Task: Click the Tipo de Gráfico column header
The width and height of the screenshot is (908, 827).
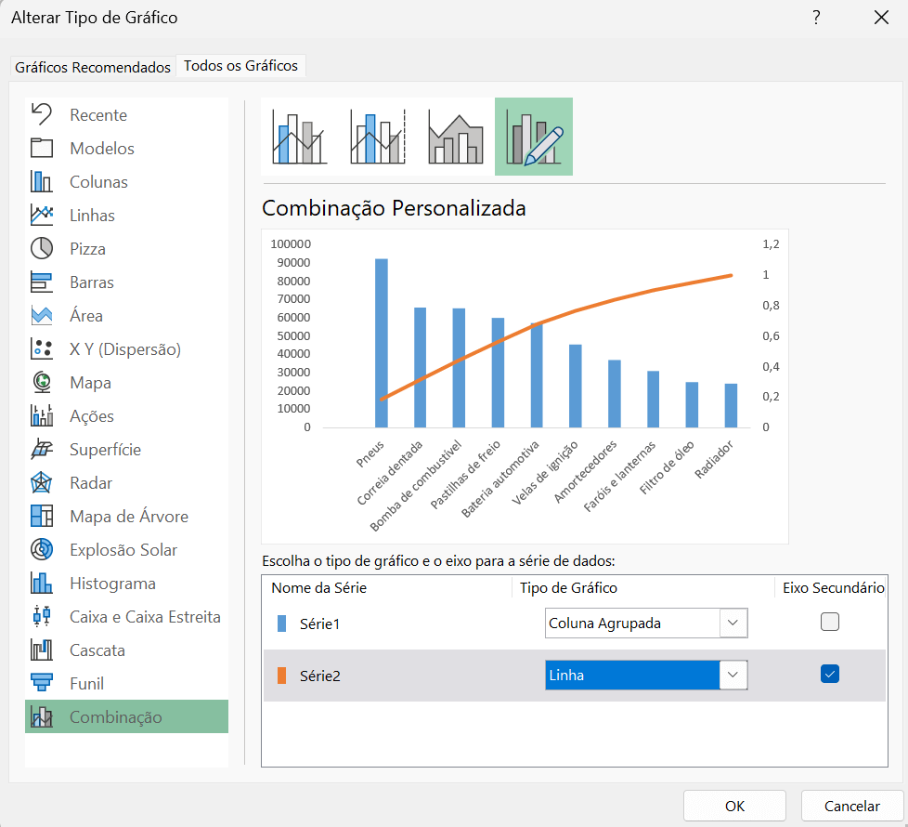Action: tap(568, 587)
